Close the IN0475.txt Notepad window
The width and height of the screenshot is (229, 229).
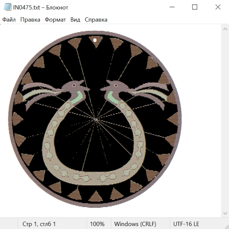(218, 7)
